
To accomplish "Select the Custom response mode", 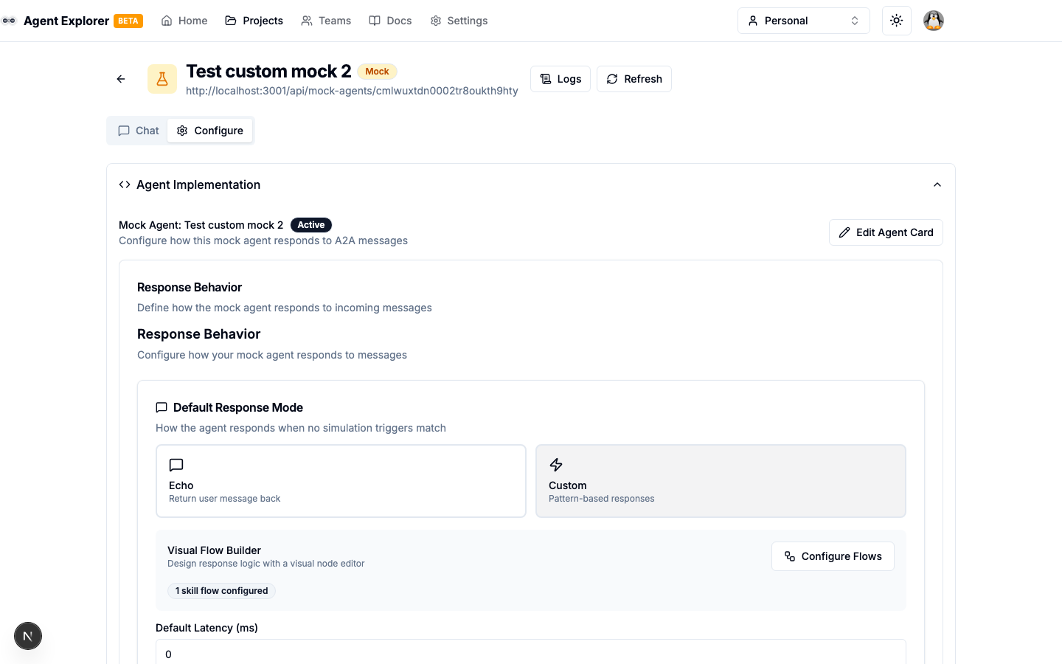I will click(x=721, y=481).
